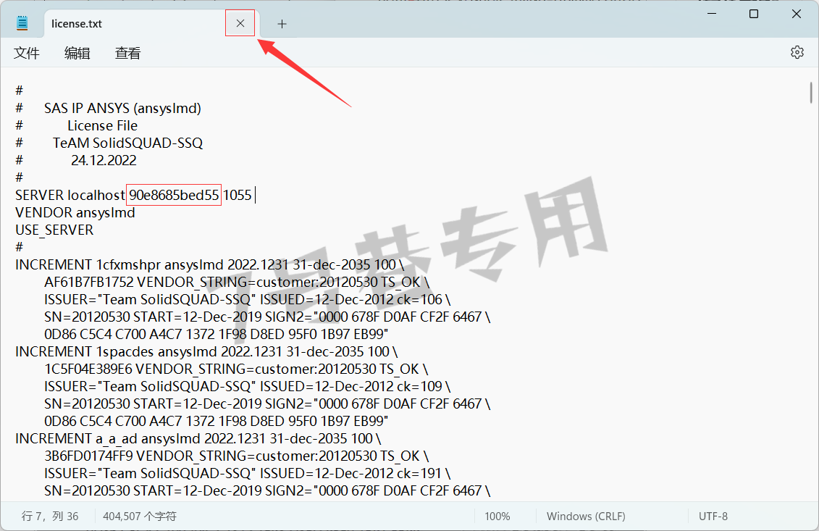Click ck=106 in the ISSUER line

pyautogui.click(x=419, y=299)
